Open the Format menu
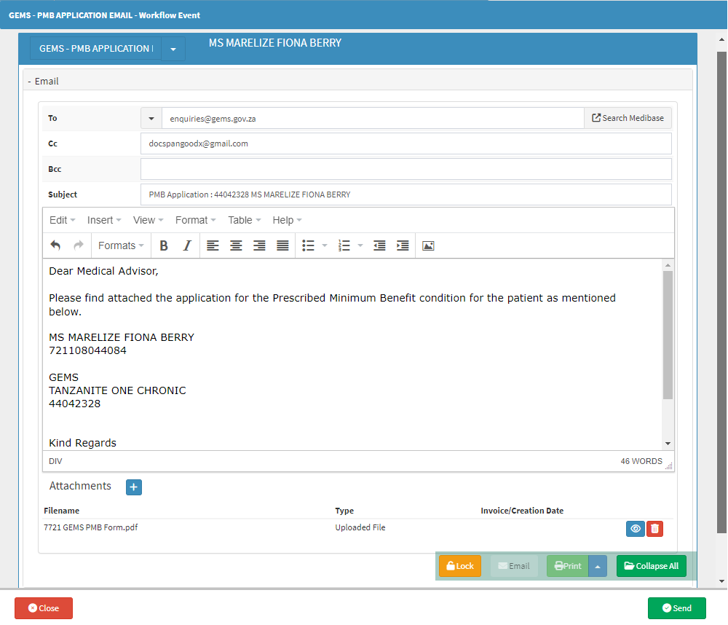This screenshot has width=728, height=625. (195, 220)
